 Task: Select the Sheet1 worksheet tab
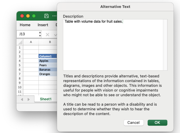pyautogui.click(x=46, y=99)
